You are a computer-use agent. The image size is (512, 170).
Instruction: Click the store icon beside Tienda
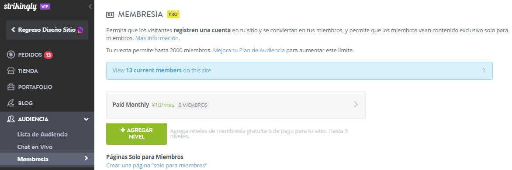(11, 71)
